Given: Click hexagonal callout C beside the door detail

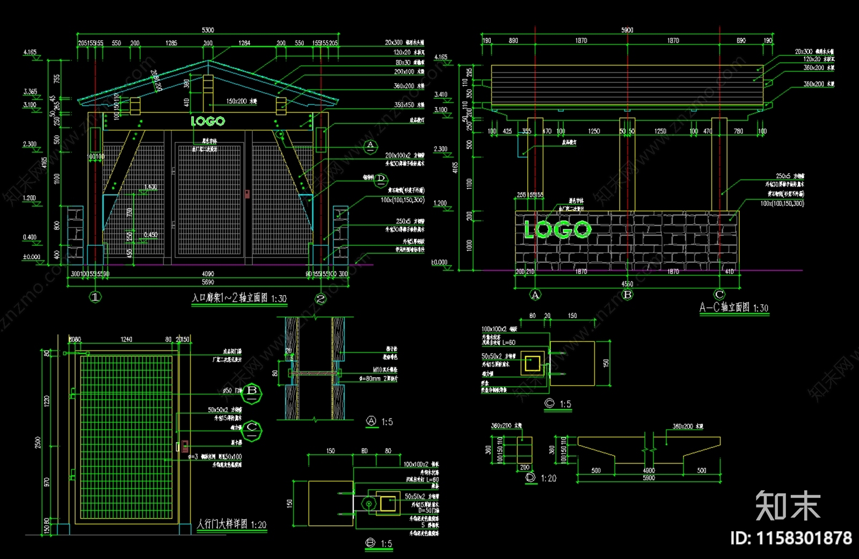Looking at the screenshot, I should (252, 430).
